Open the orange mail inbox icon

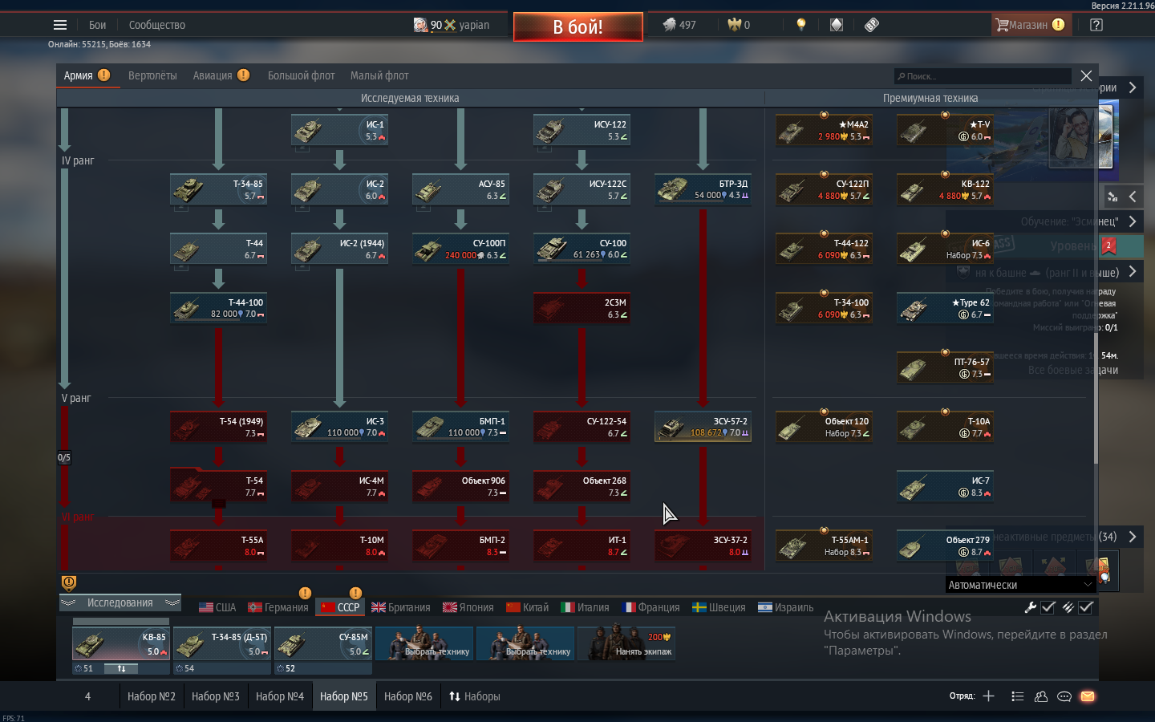pyautogui.click(x=1088, y=696)
